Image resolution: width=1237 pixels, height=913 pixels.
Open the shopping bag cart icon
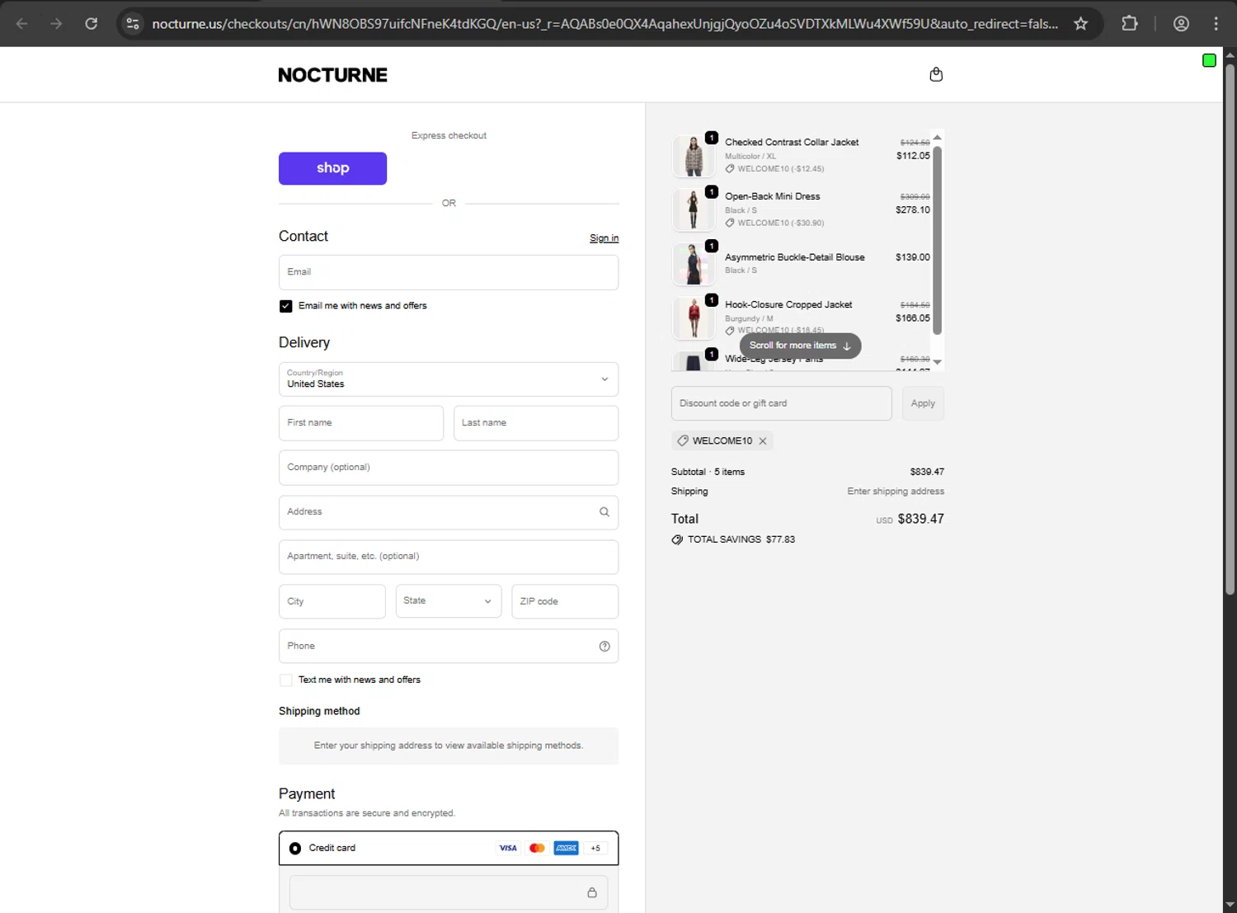pos(936,74)
